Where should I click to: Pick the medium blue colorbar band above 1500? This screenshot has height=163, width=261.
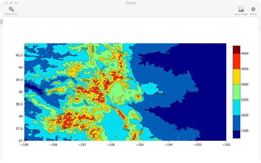point(236,123)
